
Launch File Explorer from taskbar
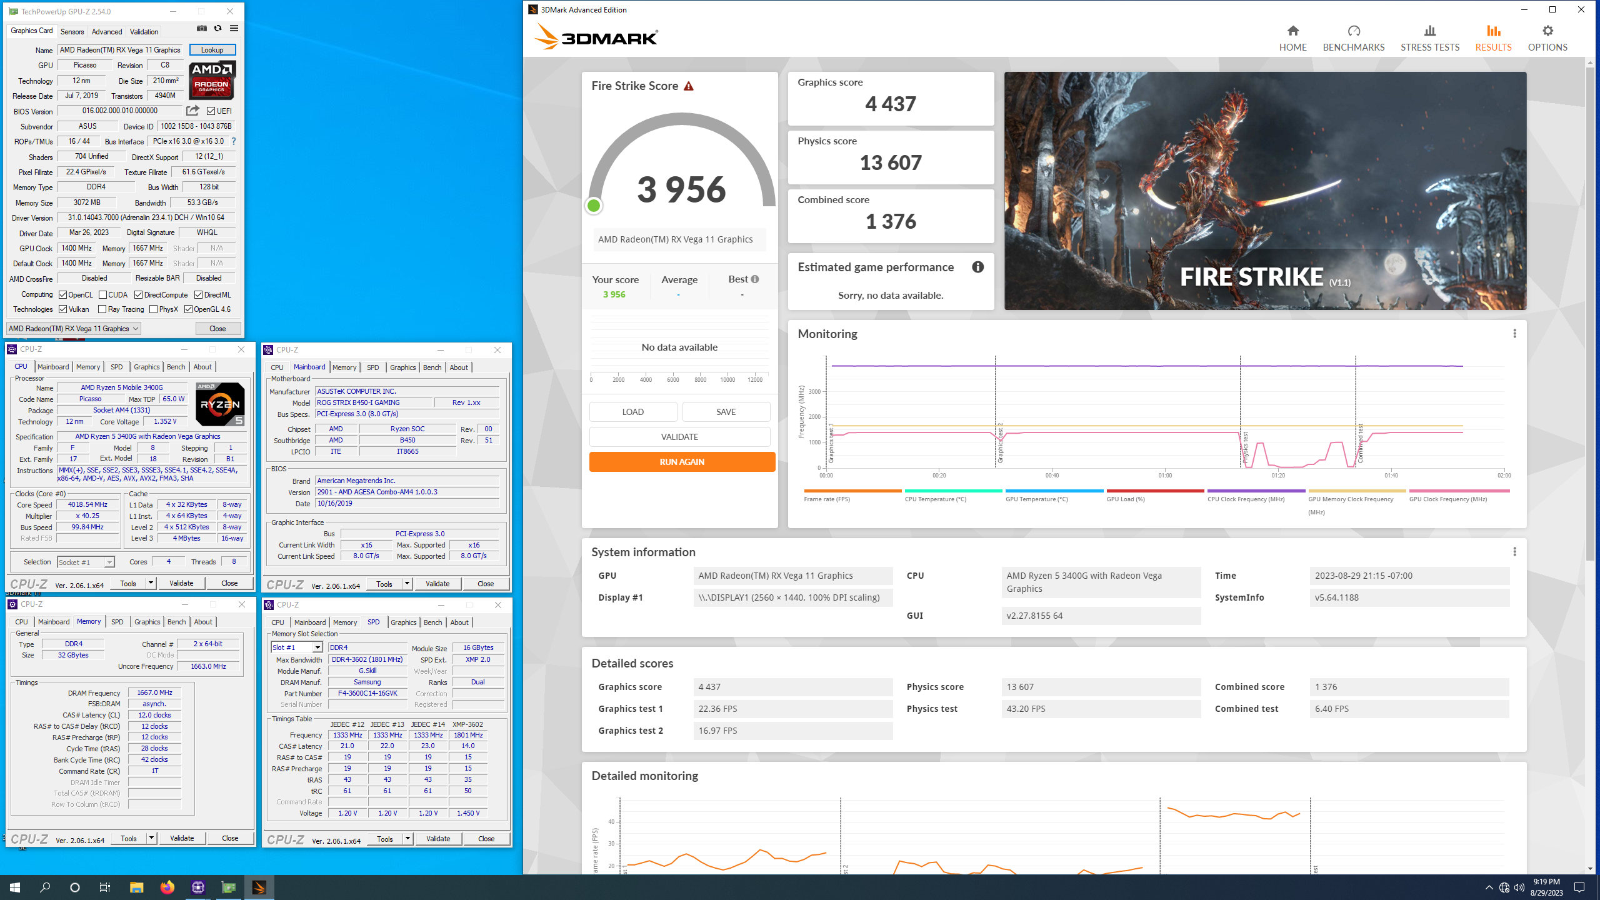136,887
